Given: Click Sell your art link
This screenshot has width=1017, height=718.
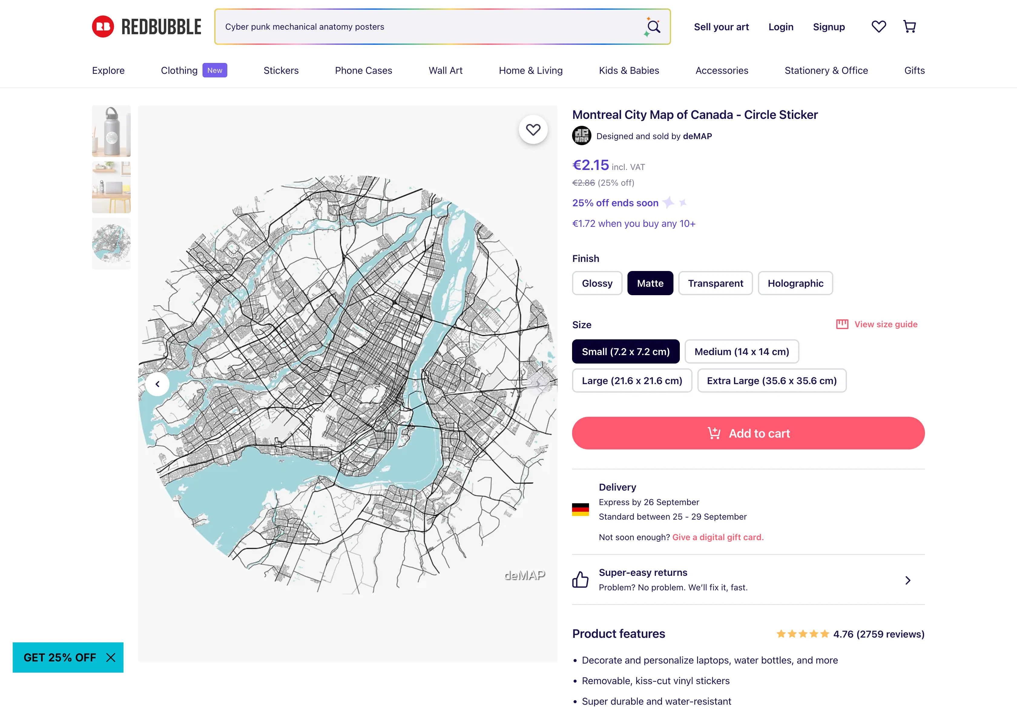Looking at the screenshot, I should click(x=721, y=27).
